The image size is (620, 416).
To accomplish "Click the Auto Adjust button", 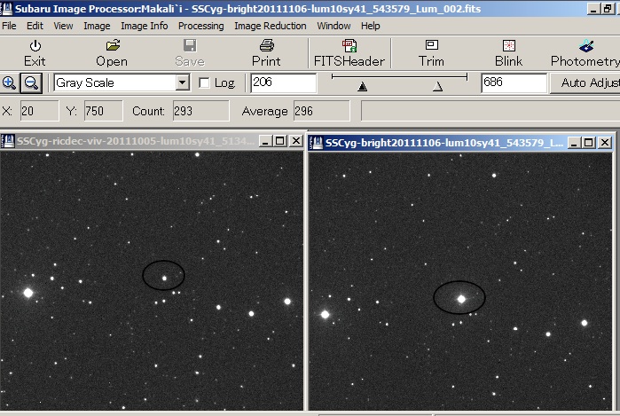I will pyautogui.click(x=585, y=83).
